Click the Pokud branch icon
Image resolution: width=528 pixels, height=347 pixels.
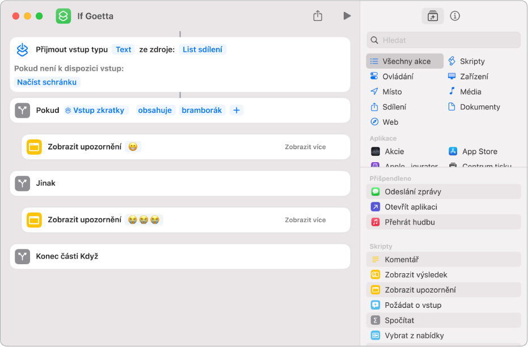pos(22,111)
